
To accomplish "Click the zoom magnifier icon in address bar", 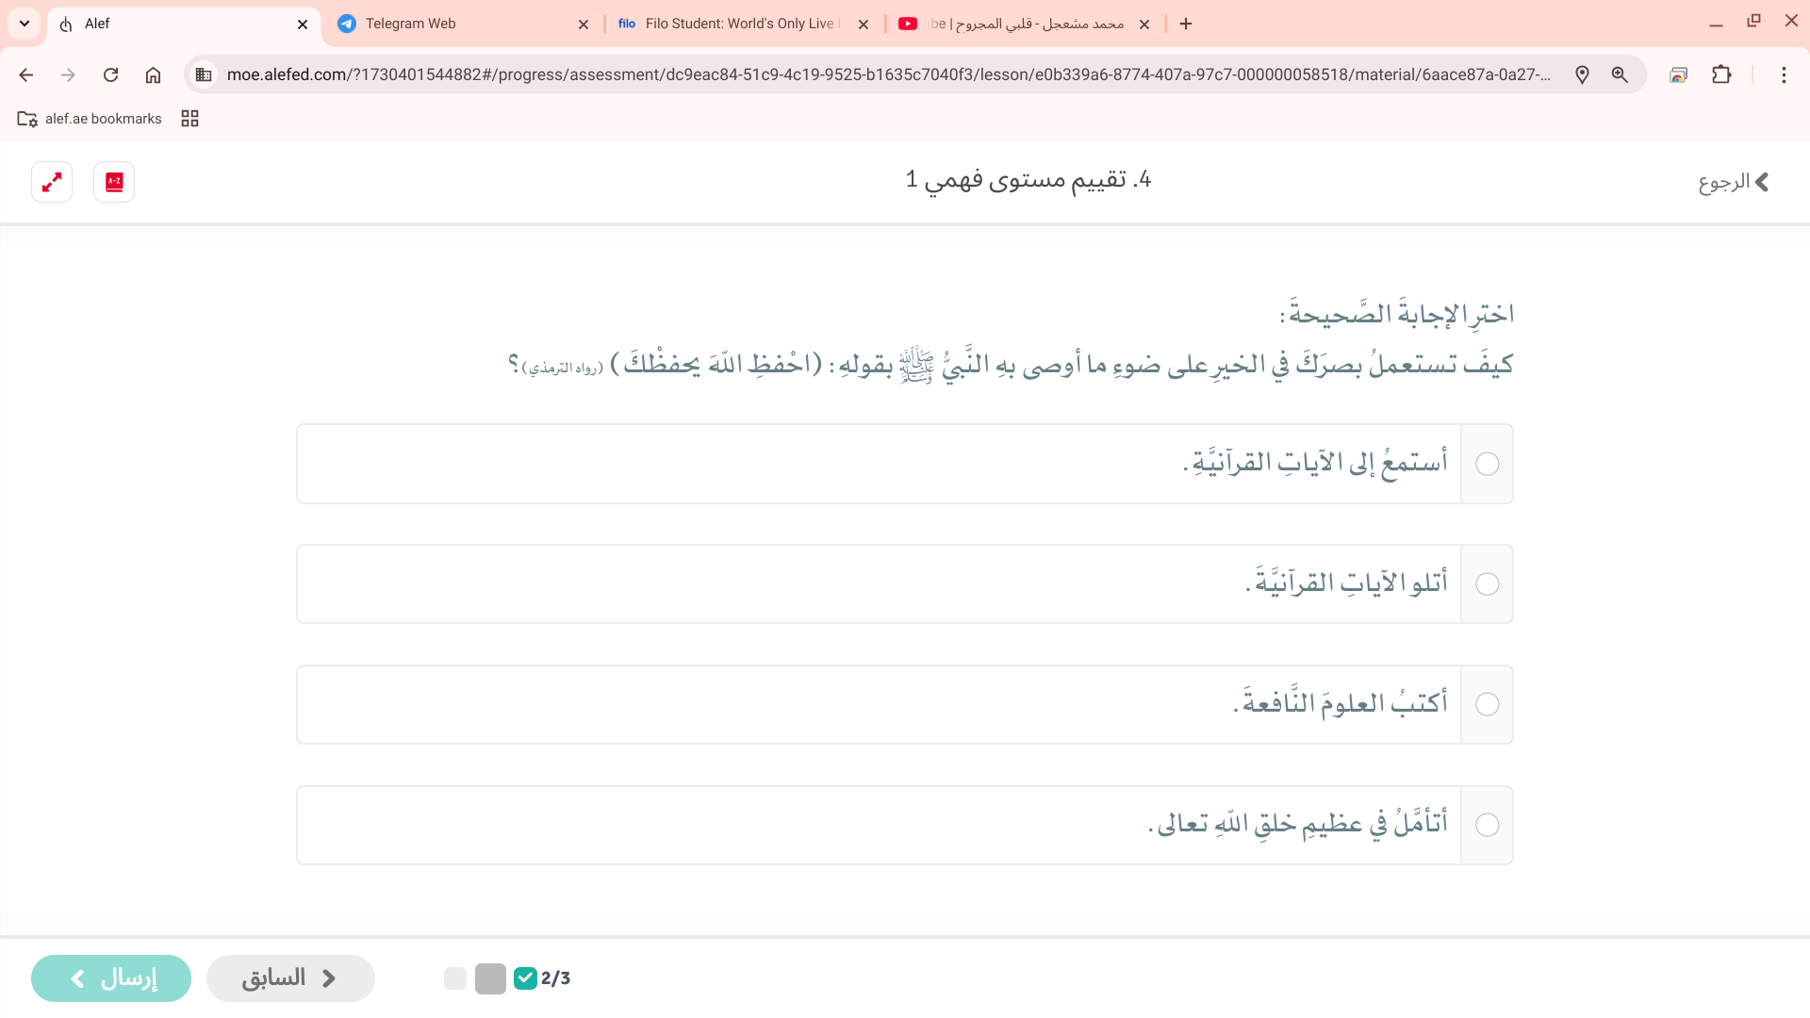I will click(x=1620, y=74).
